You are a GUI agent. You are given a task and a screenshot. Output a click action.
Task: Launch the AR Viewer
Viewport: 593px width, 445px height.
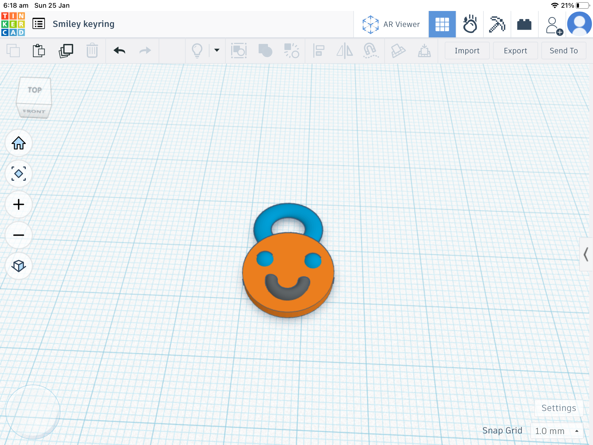391,24
